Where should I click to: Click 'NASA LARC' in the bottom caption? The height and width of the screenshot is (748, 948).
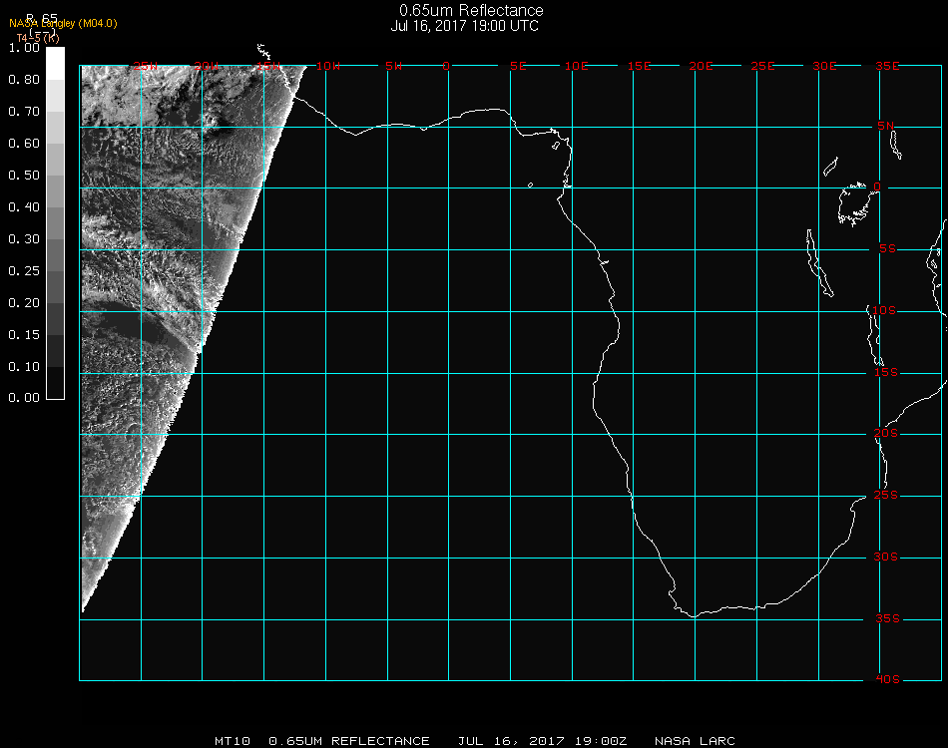pyautogui.click(x=695, y=741)
